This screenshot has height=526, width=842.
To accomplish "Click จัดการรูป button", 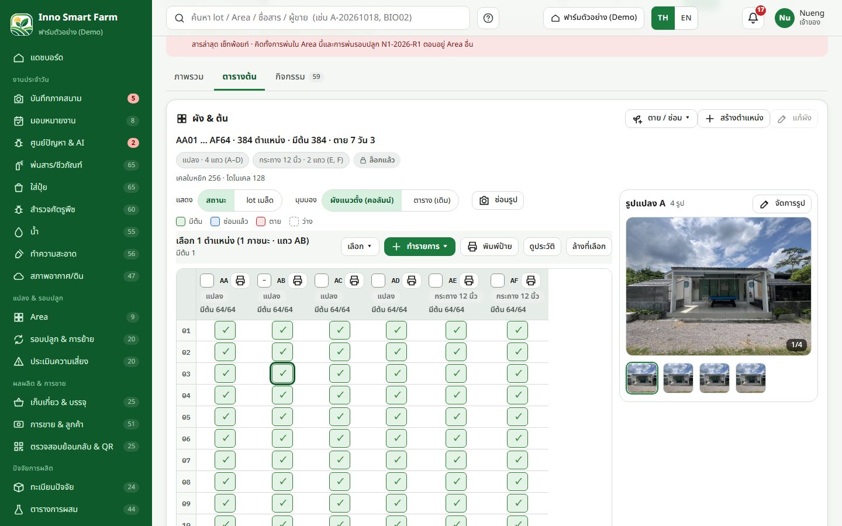I will pos(782,204).
